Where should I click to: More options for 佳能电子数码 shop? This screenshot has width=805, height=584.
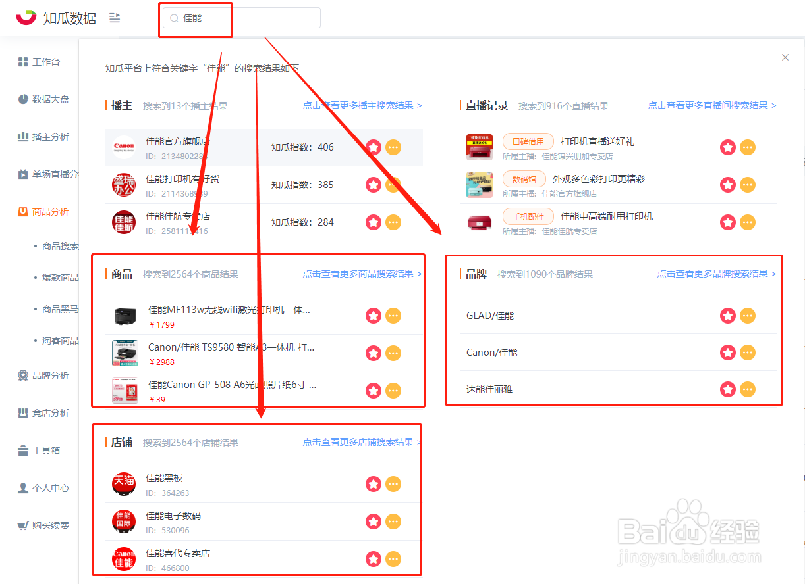point(393,522)
